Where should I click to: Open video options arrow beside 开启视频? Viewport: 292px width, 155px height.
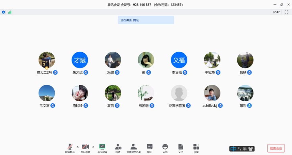(x=93, y=147)
